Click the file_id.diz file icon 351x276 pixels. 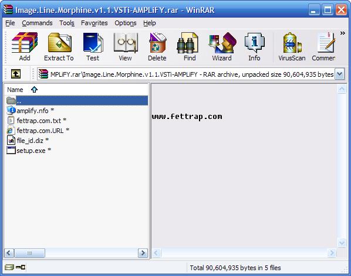pos(11,141)
